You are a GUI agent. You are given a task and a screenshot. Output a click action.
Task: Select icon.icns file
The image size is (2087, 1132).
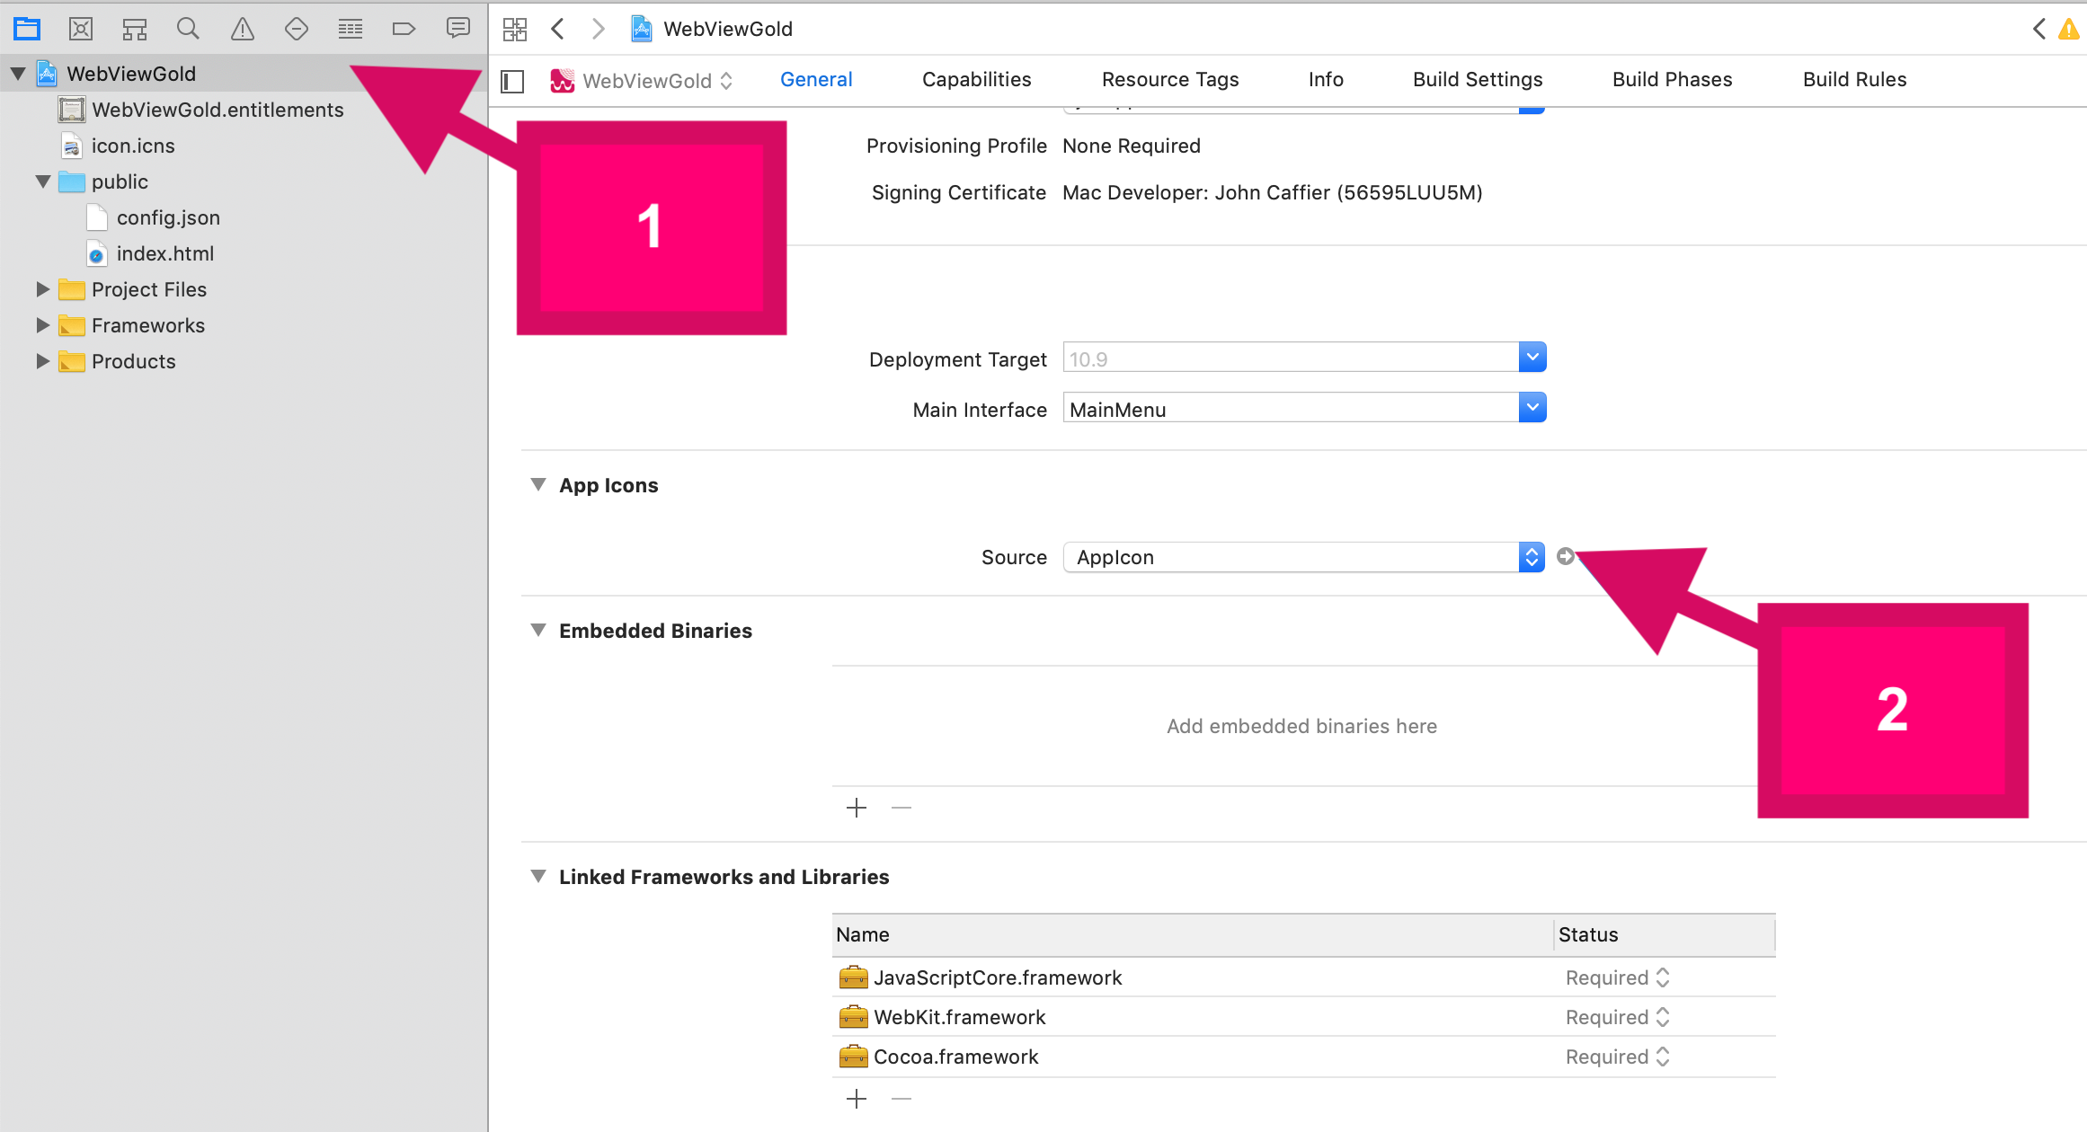tap(133, 146)
